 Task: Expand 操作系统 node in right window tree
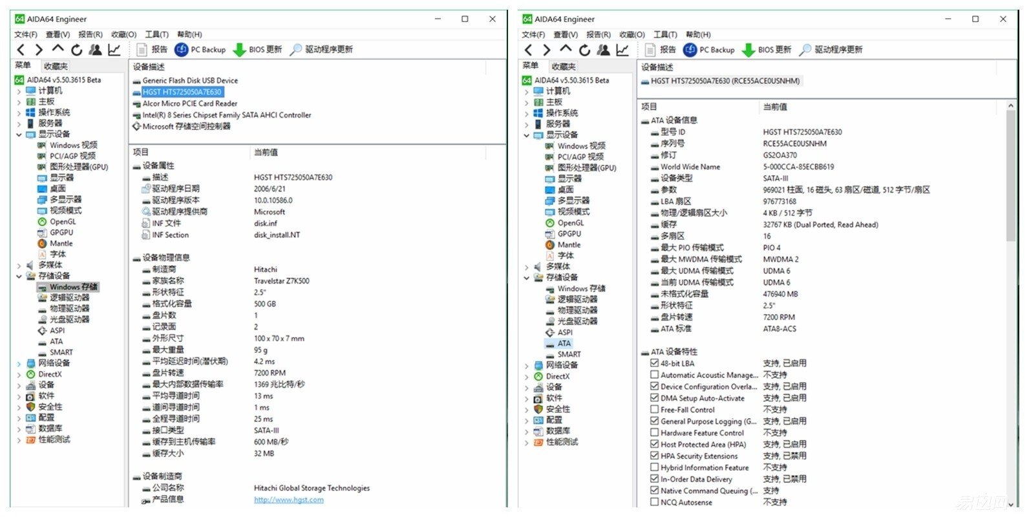(527, 113)
